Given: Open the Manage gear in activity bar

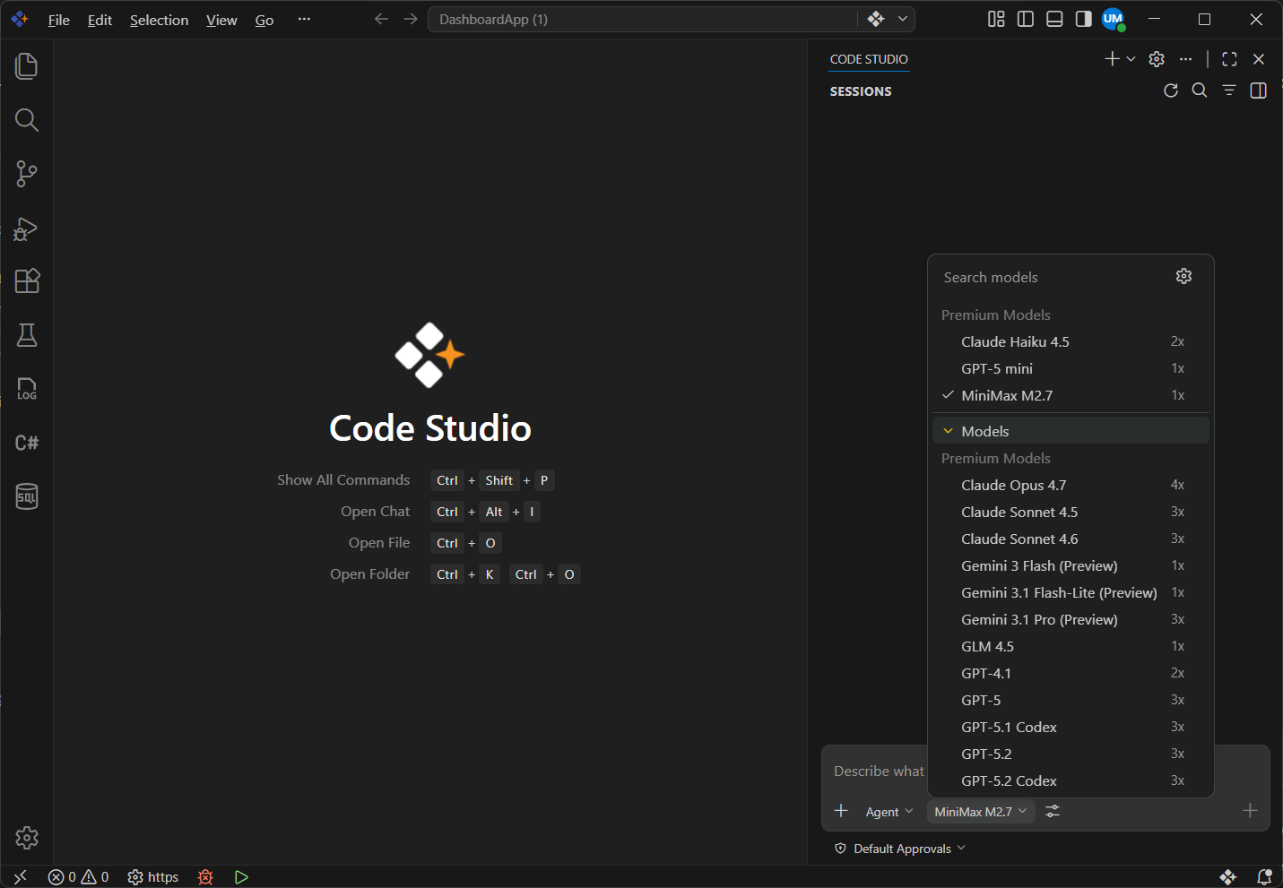Looking at the screenshot, I should pos(27,838).
